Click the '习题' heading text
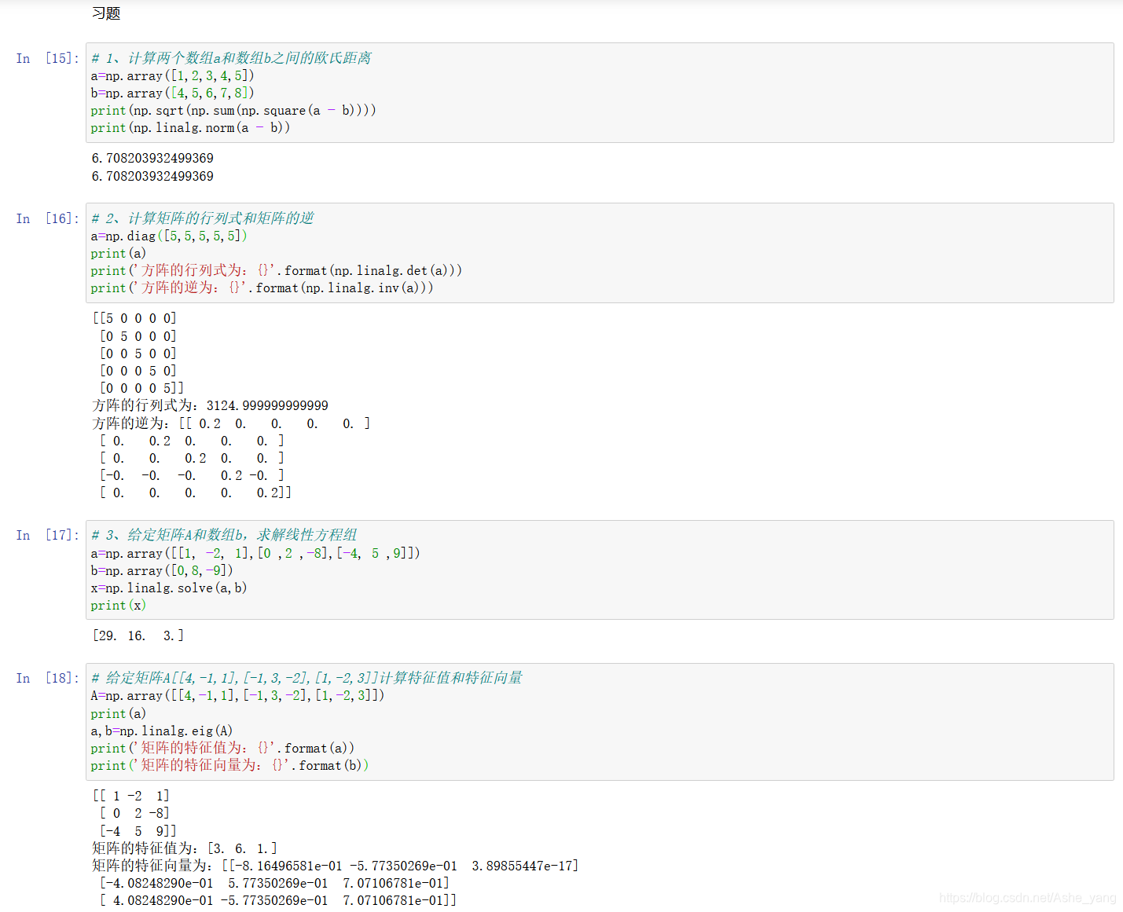Viewport: 1123px width, 912px height. tap(106, 13)
